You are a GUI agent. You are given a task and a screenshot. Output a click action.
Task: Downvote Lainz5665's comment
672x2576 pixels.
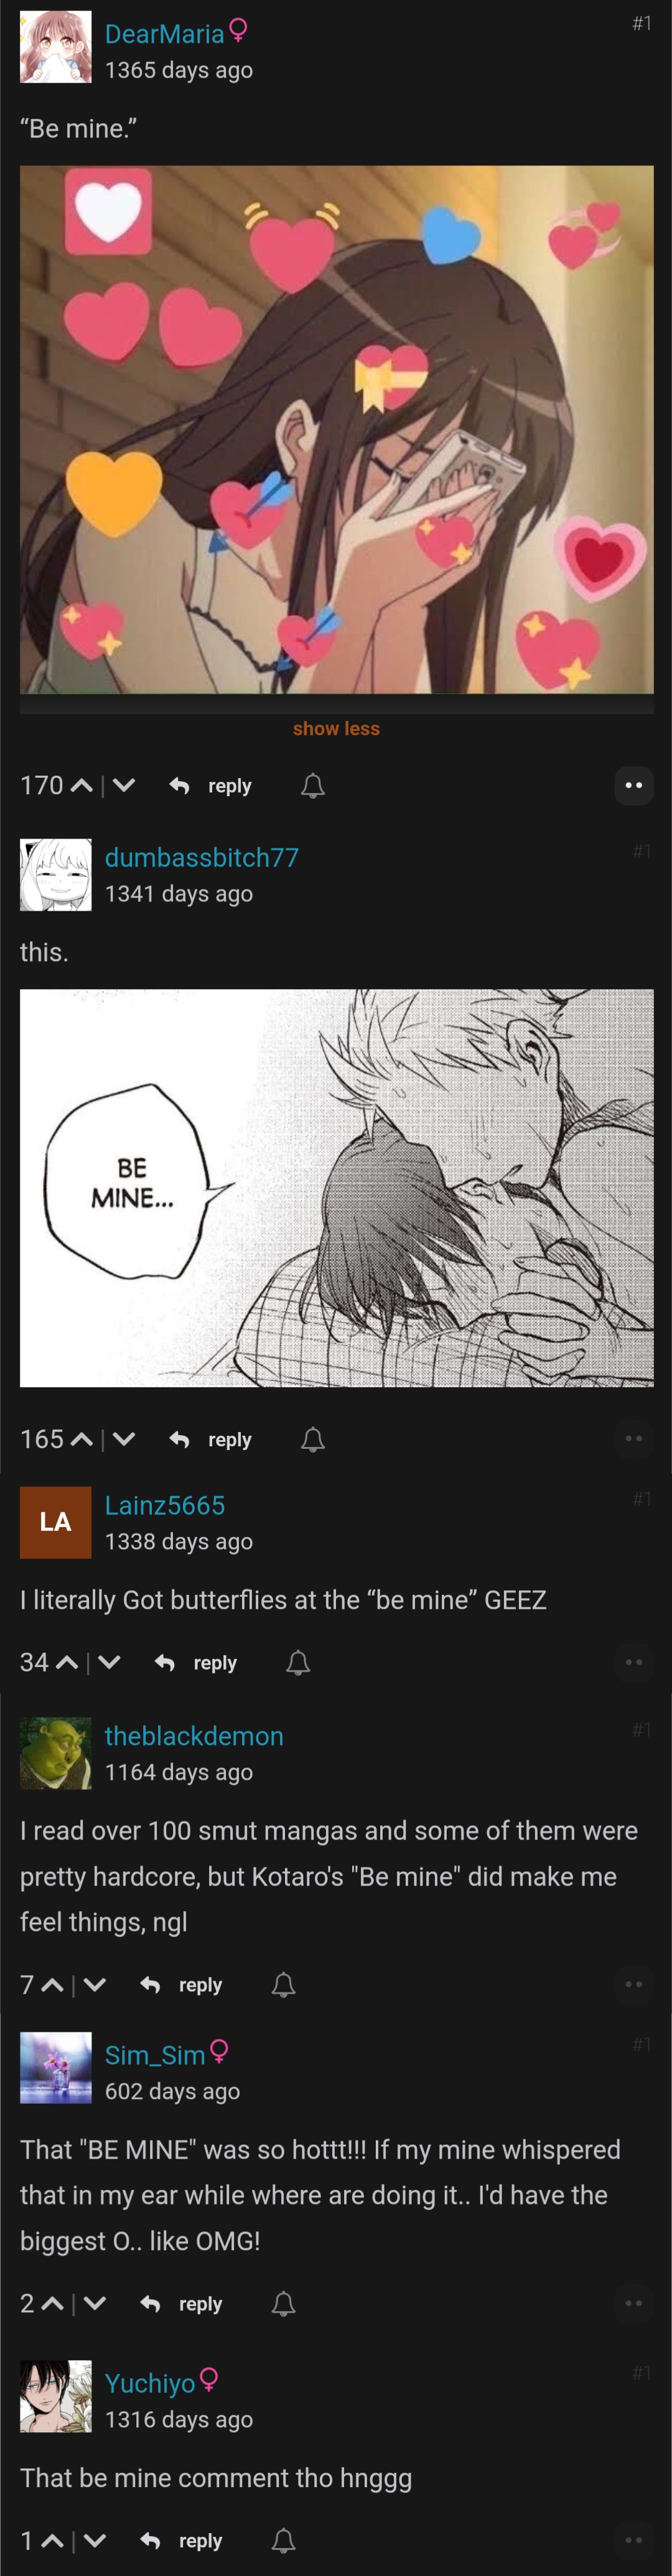click(x=110, y=1663)
